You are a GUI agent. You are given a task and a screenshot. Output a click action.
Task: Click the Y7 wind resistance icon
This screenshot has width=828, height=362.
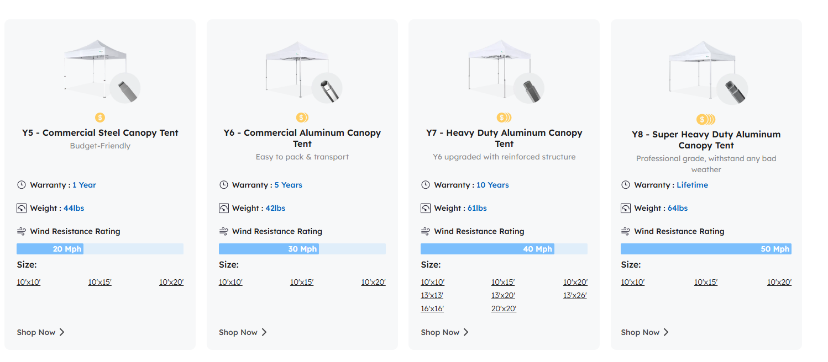[426, 231]
